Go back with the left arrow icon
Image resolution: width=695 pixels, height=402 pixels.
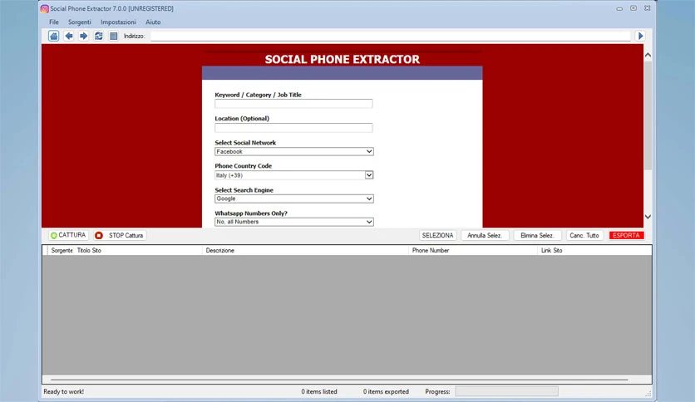tap(69, 36)
